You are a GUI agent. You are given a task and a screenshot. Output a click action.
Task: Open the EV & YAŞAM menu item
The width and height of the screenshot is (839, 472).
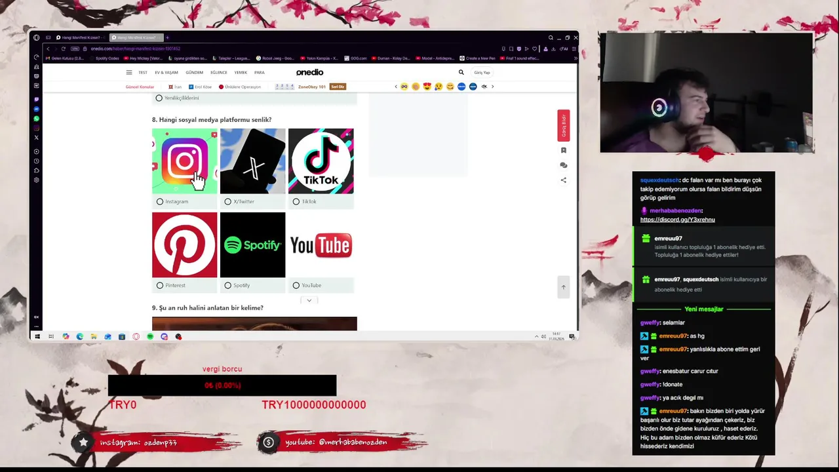[x=166, y=72]
